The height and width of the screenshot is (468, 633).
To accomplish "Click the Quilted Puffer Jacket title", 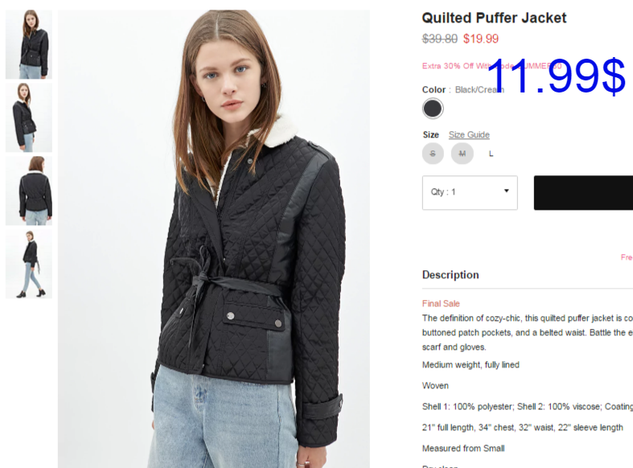I will [494, 18].
